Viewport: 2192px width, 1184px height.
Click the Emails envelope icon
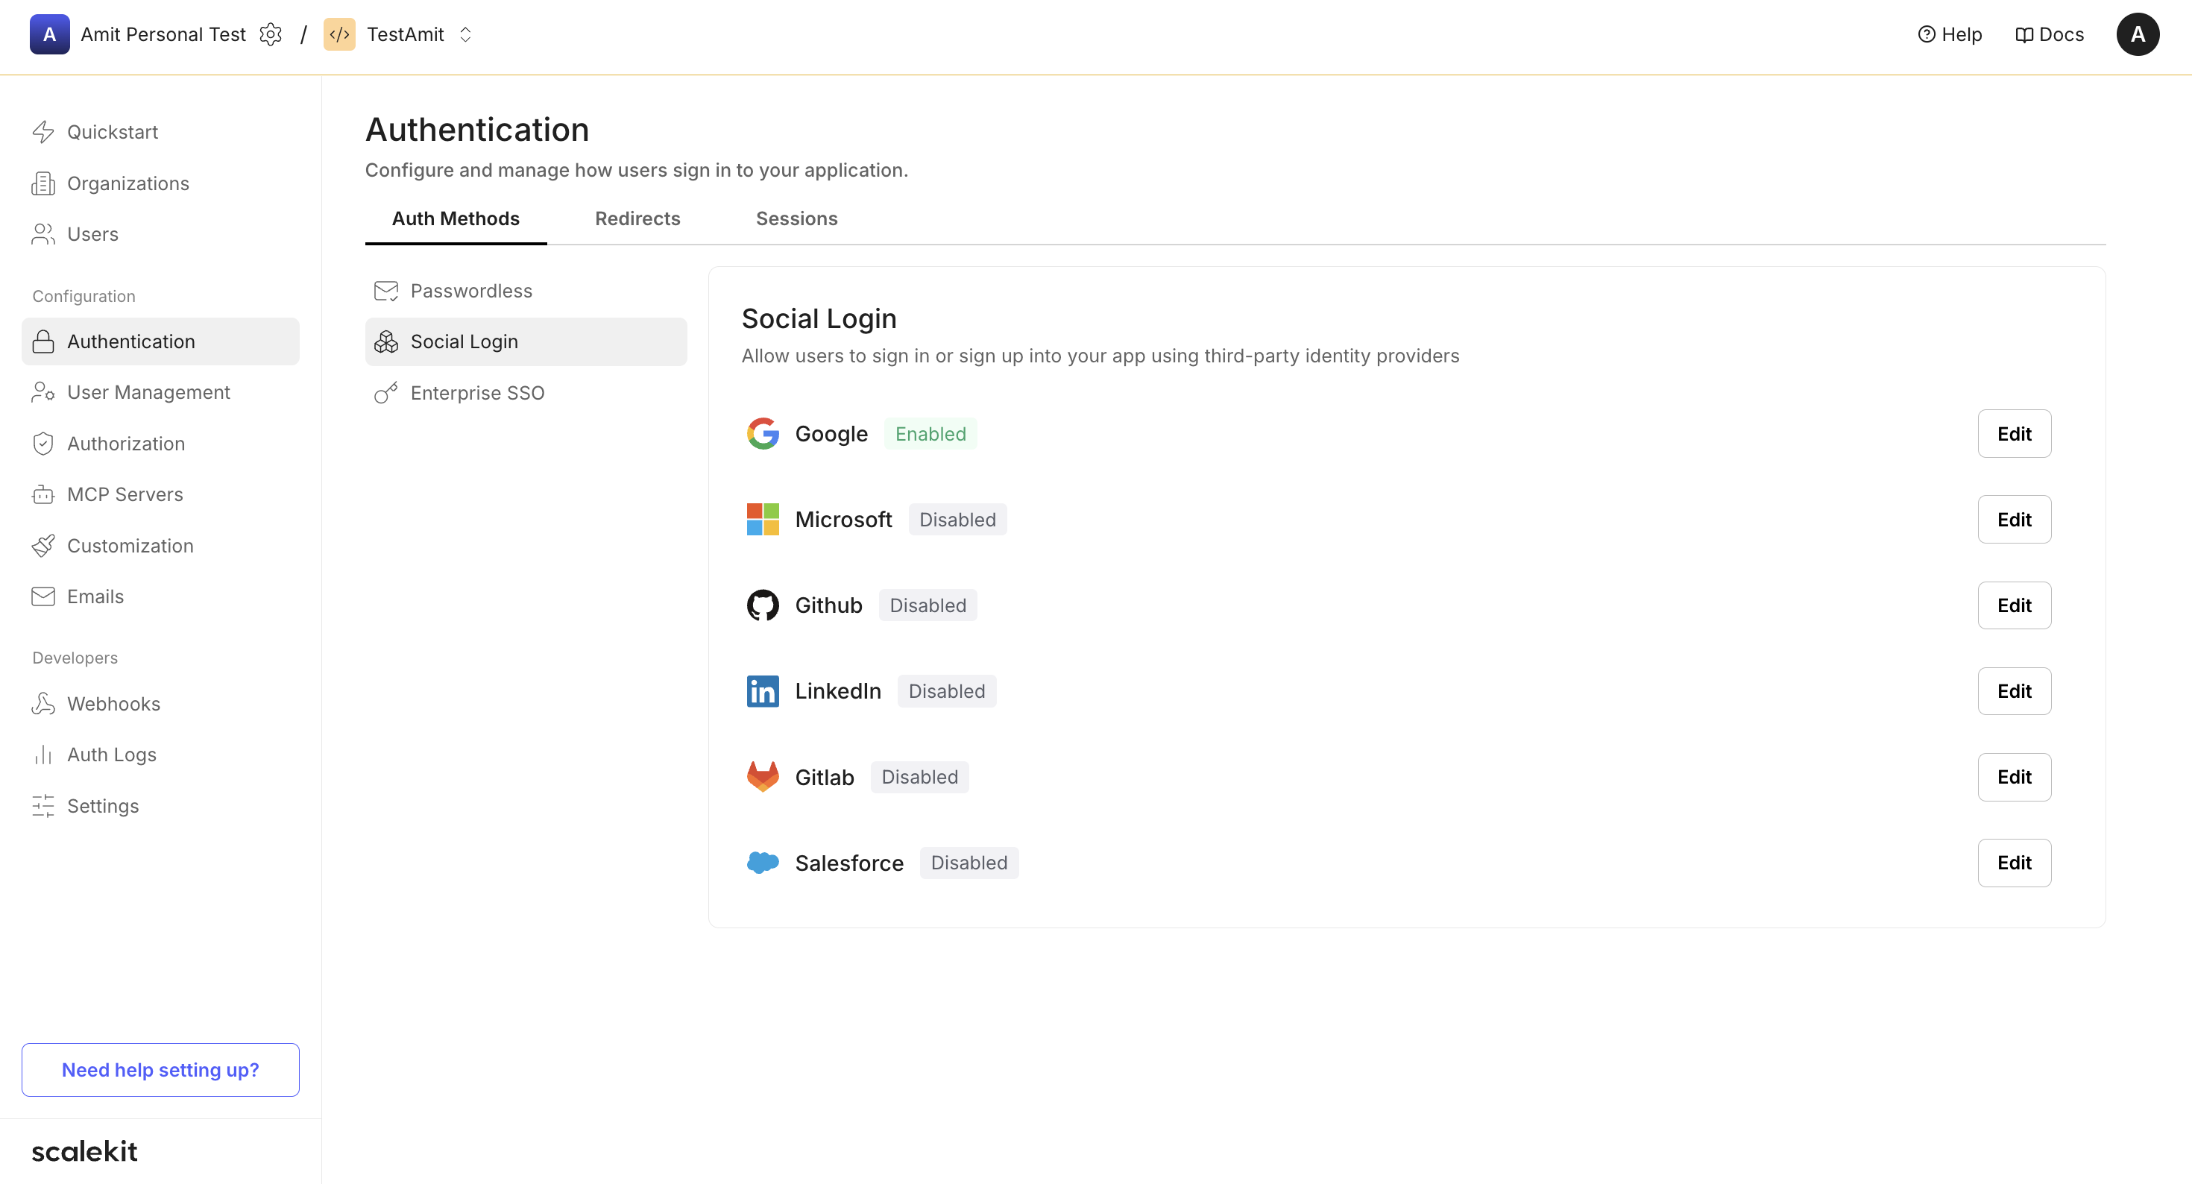pos(43,596)
